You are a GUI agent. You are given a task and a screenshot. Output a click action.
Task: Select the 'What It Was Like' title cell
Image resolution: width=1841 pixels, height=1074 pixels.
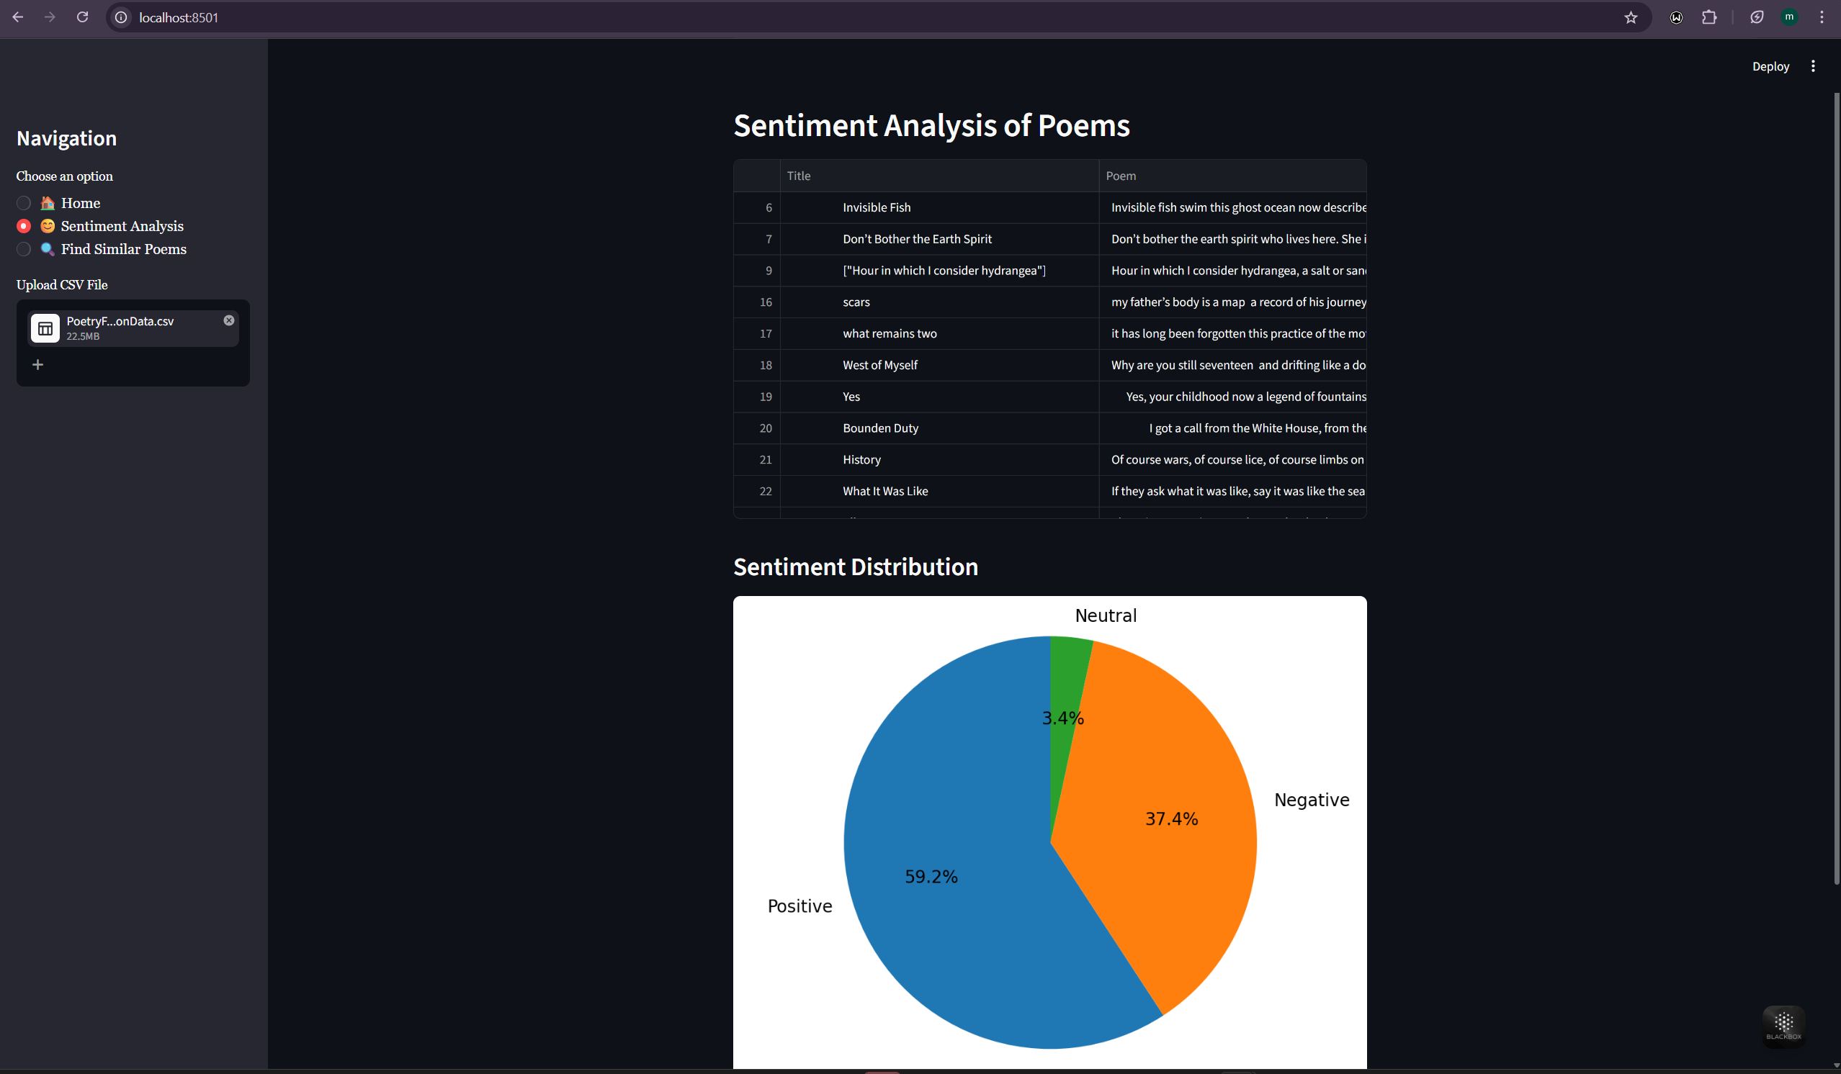pyautogui.click(x=939, y=491)
